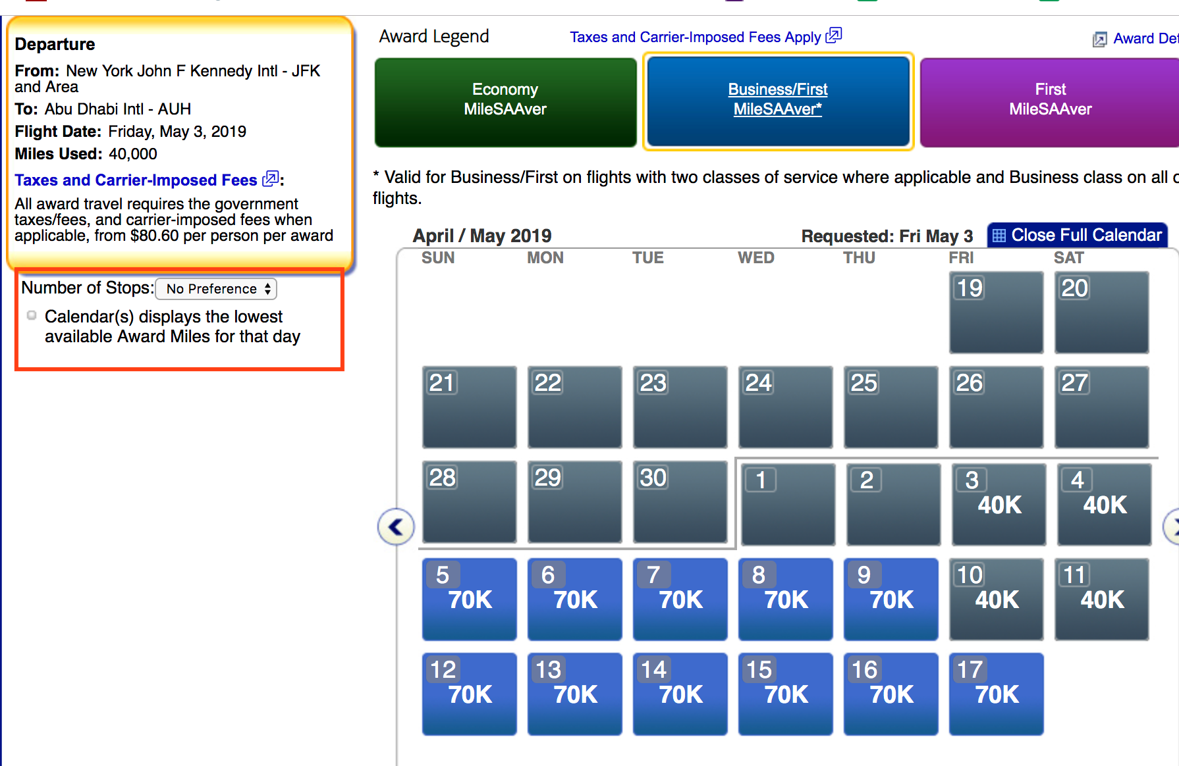Click the Close Full Calendar button
This screenshot has height=766, width=1179.
tap(1078, 236)
